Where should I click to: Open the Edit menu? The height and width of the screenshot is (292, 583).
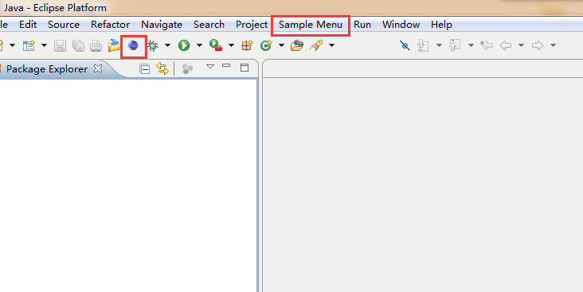pyautogui.click(x=28, y=25)
